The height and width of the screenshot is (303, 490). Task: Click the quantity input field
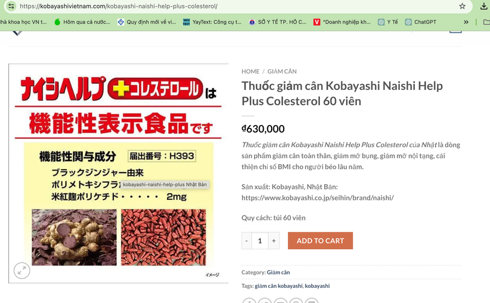[x=260, y=241]
